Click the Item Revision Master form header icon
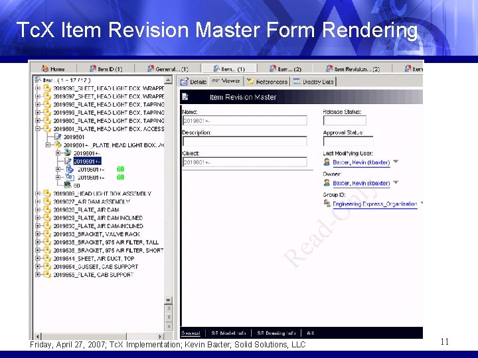This screenshot has width=478, height=358. pos(185,97)
